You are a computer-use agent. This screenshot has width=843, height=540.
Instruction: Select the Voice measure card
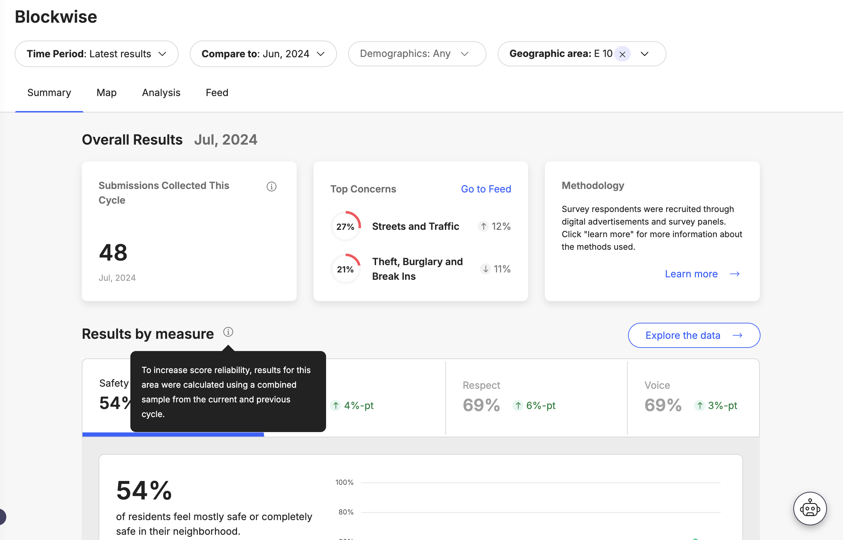[x=693, y=397]
